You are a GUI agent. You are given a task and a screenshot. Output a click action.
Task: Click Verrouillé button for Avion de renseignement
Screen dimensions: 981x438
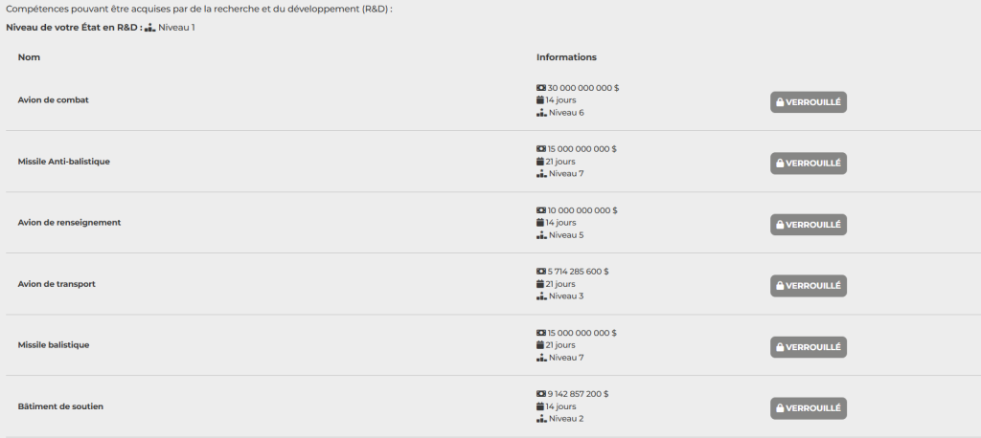coord(809,225)
